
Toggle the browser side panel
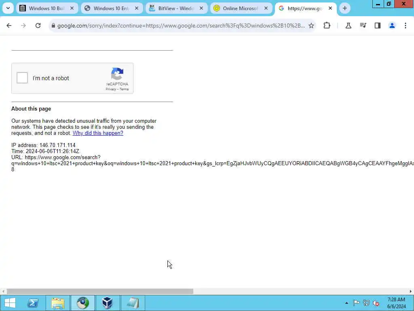[x=378, y=26]
